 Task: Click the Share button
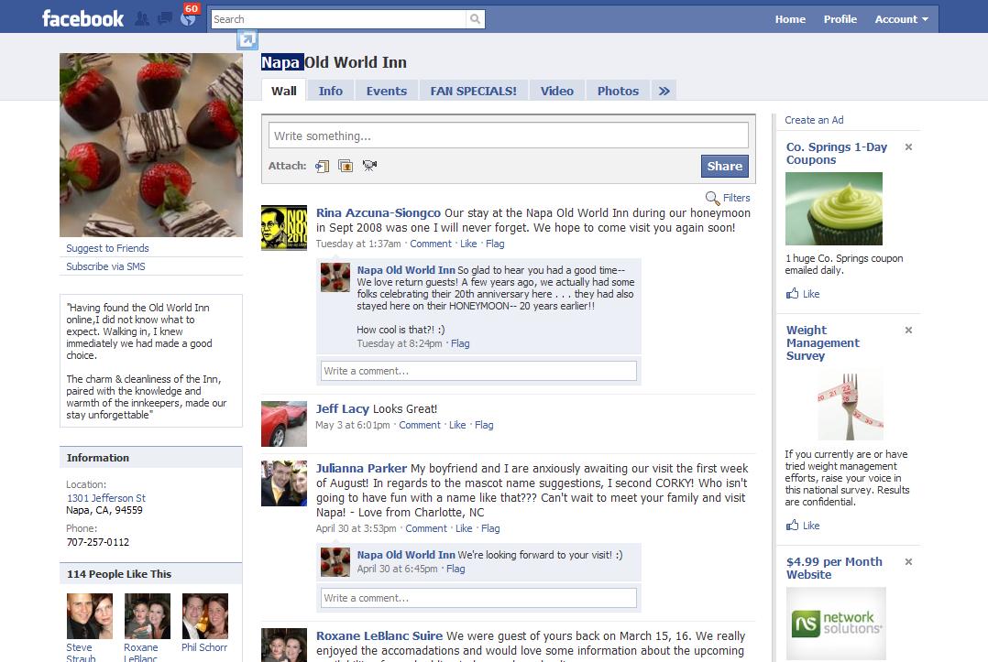coord(725,166)
